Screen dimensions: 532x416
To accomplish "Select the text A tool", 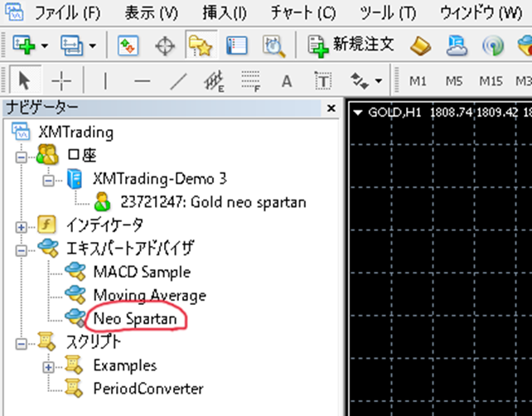I will coord(287,81).
